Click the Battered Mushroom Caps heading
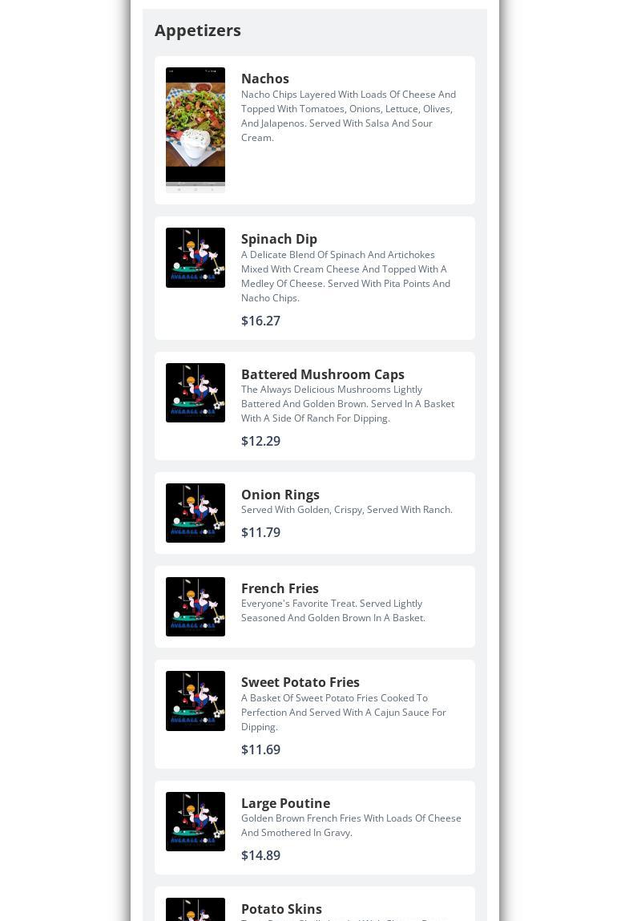629x921 pixels. 322,374
